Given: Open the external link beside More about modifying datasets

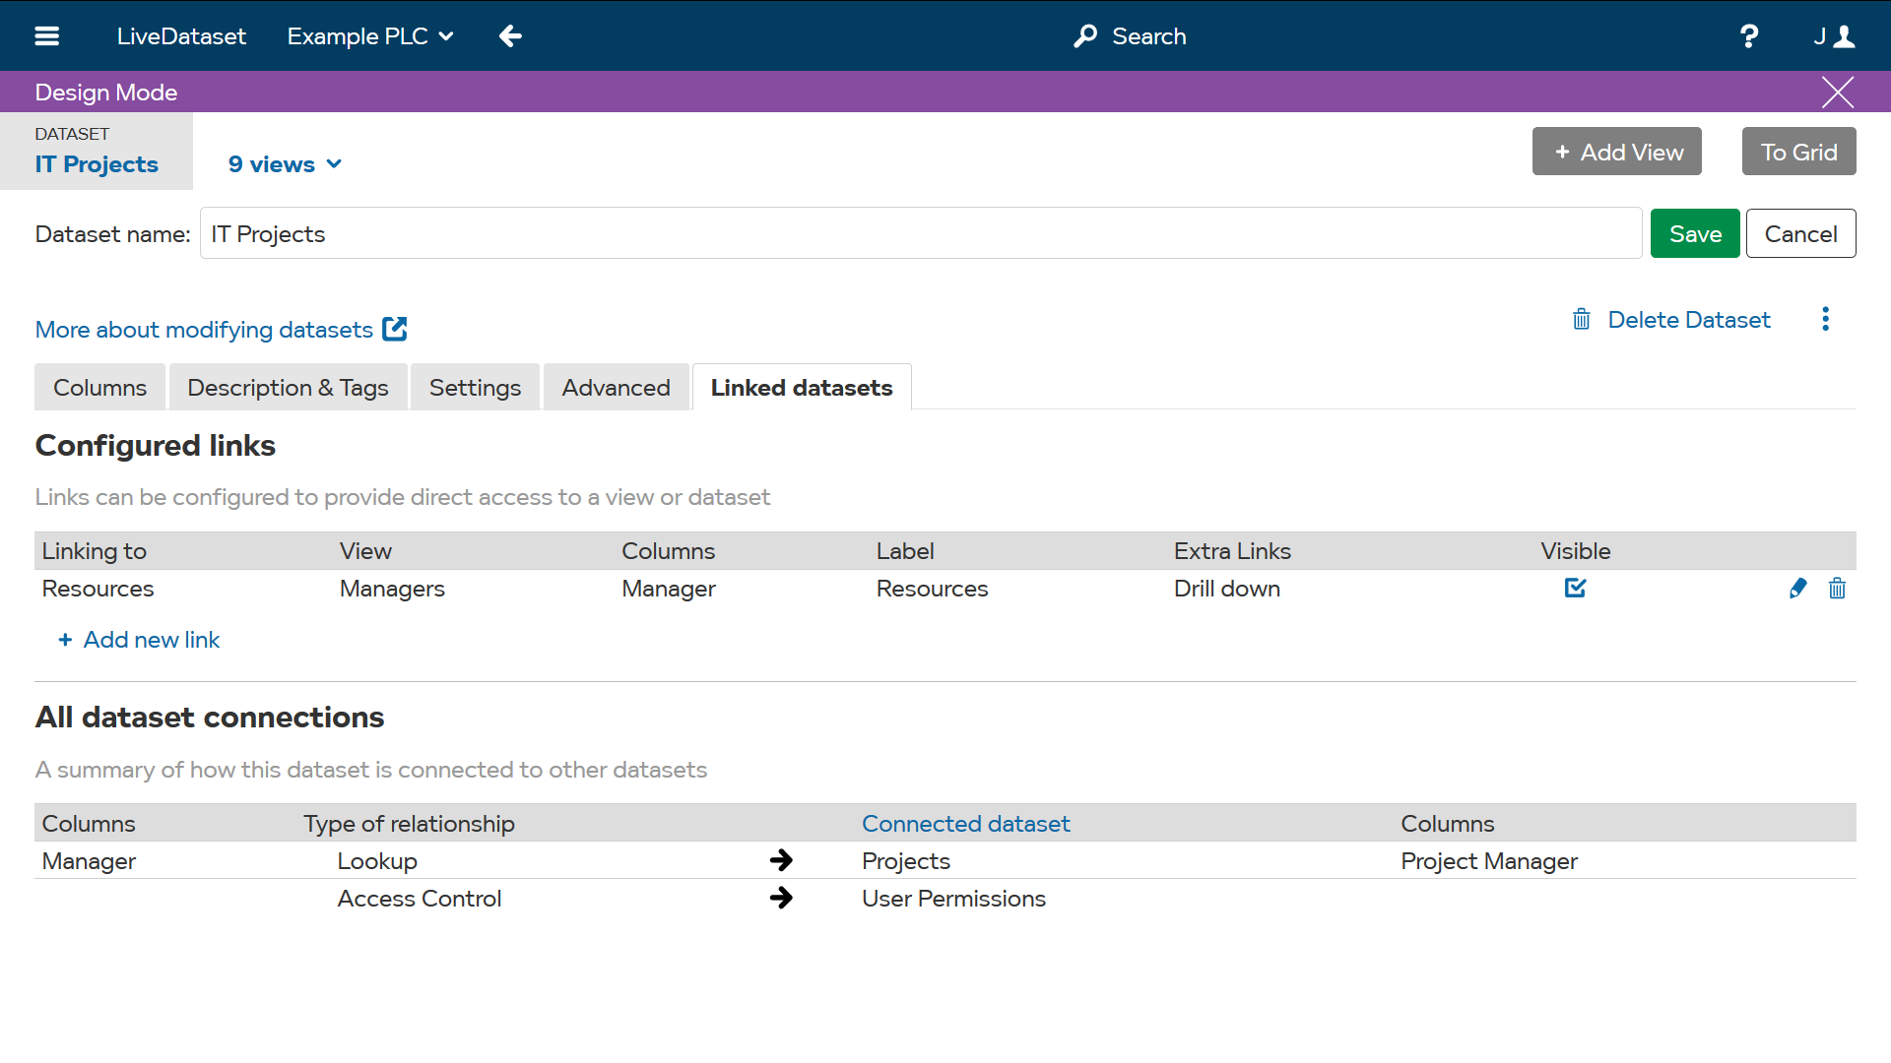Looking at the screenshot, I should (x=394, y=329).
